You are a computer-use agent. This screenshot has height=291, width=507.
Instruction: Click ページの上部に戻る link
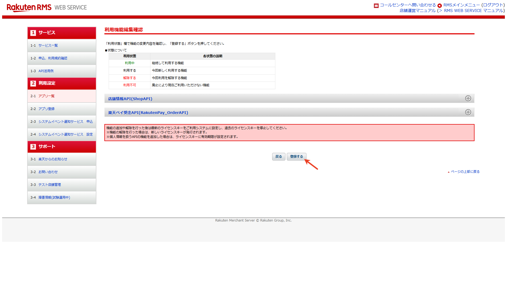coord(465,172)
